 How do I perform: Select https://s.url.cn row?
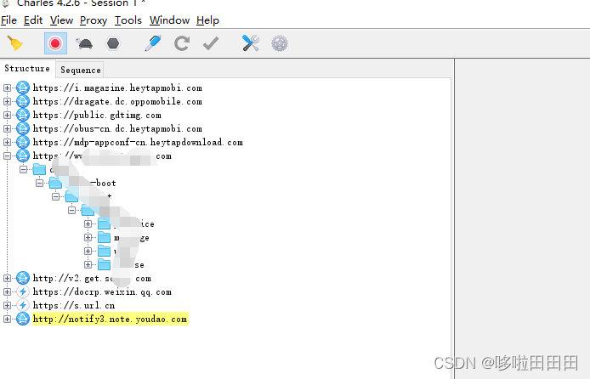pyautogui.click(x=74, y=305)
